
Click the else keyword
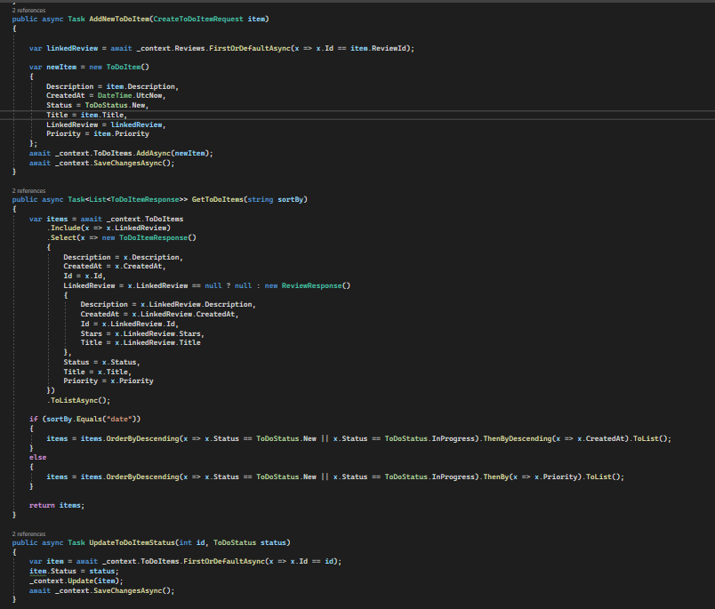click(x=37, y=457)
